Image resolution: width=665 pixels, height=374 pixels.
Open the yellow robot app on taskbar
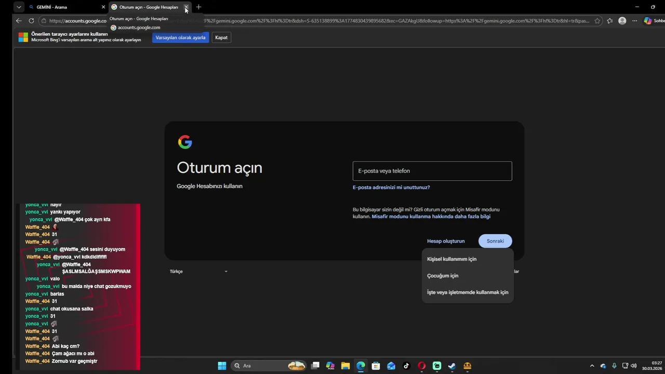point(467,366)
